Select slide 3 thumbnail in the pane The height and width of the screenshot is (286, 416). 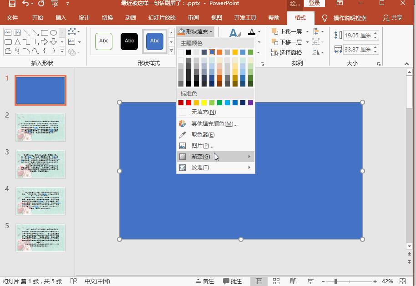[40, 164]
